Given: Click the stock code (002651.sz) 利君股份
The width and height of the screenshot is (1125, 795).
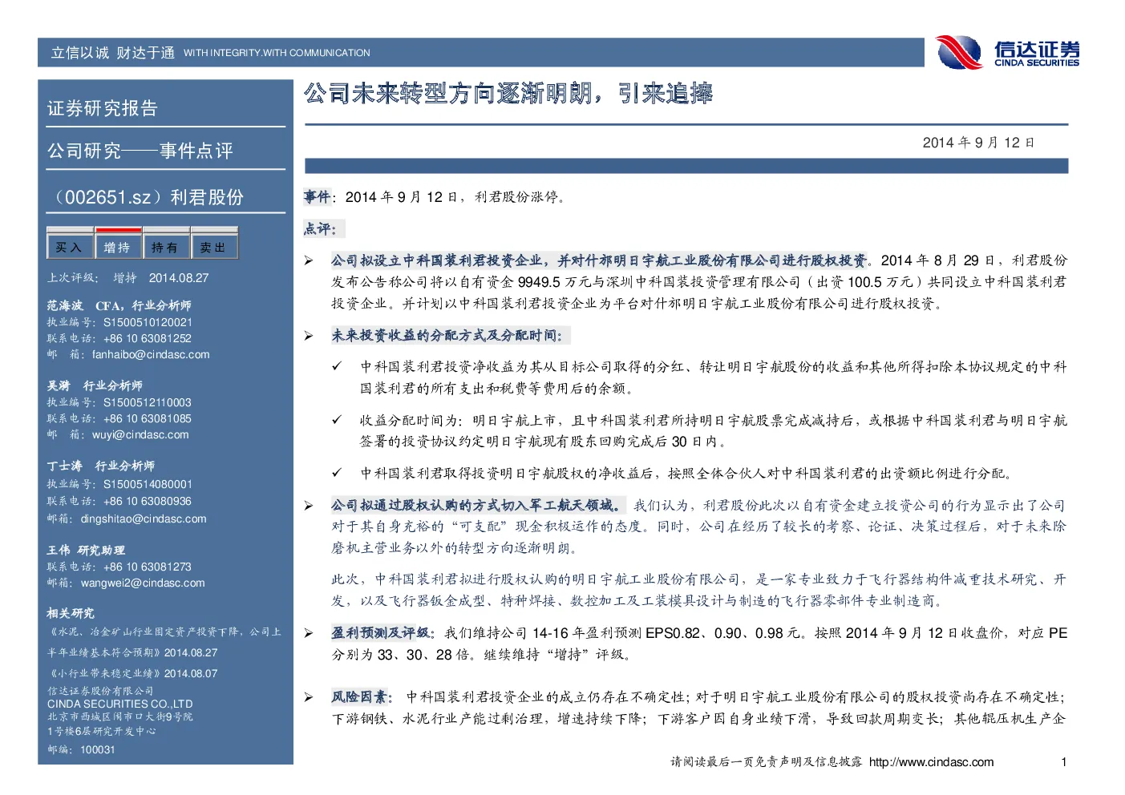Looking at the screenshot, I should pos(147,197).
